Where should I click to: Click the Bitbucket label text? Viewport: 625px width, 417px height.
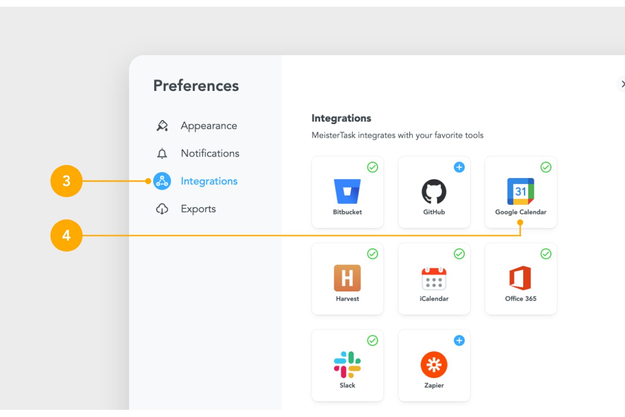(x=347, y=212)
